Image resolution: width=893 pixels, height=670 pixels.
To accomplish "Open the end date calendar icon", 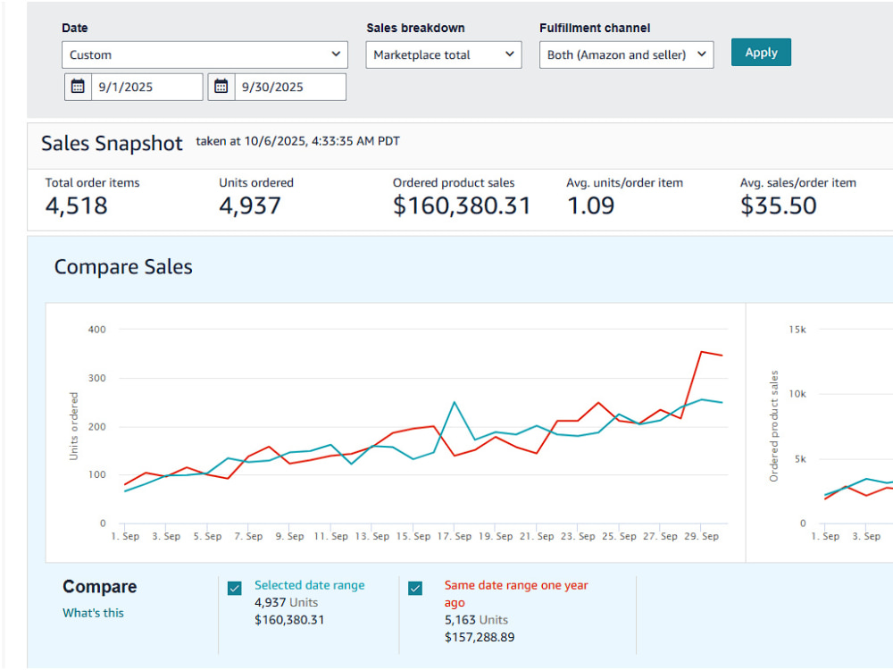I will click(x=221, y=87).
